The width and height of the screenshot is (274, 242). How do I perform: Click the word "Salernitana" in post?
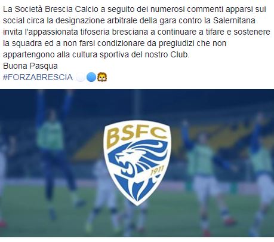tap(234, 20)
